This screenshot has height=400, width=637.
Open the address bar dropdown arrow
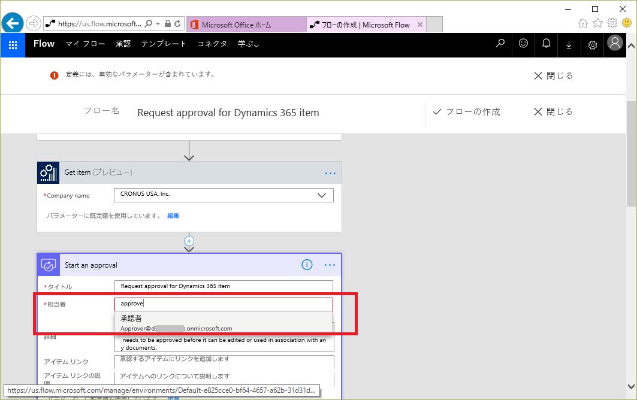click(x=158, y=23)
